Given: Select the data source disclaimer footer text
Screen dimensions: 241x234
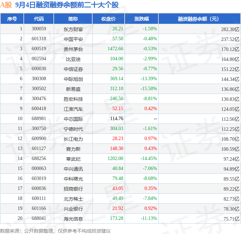Looking at the screenshot, I should (55, 231).
